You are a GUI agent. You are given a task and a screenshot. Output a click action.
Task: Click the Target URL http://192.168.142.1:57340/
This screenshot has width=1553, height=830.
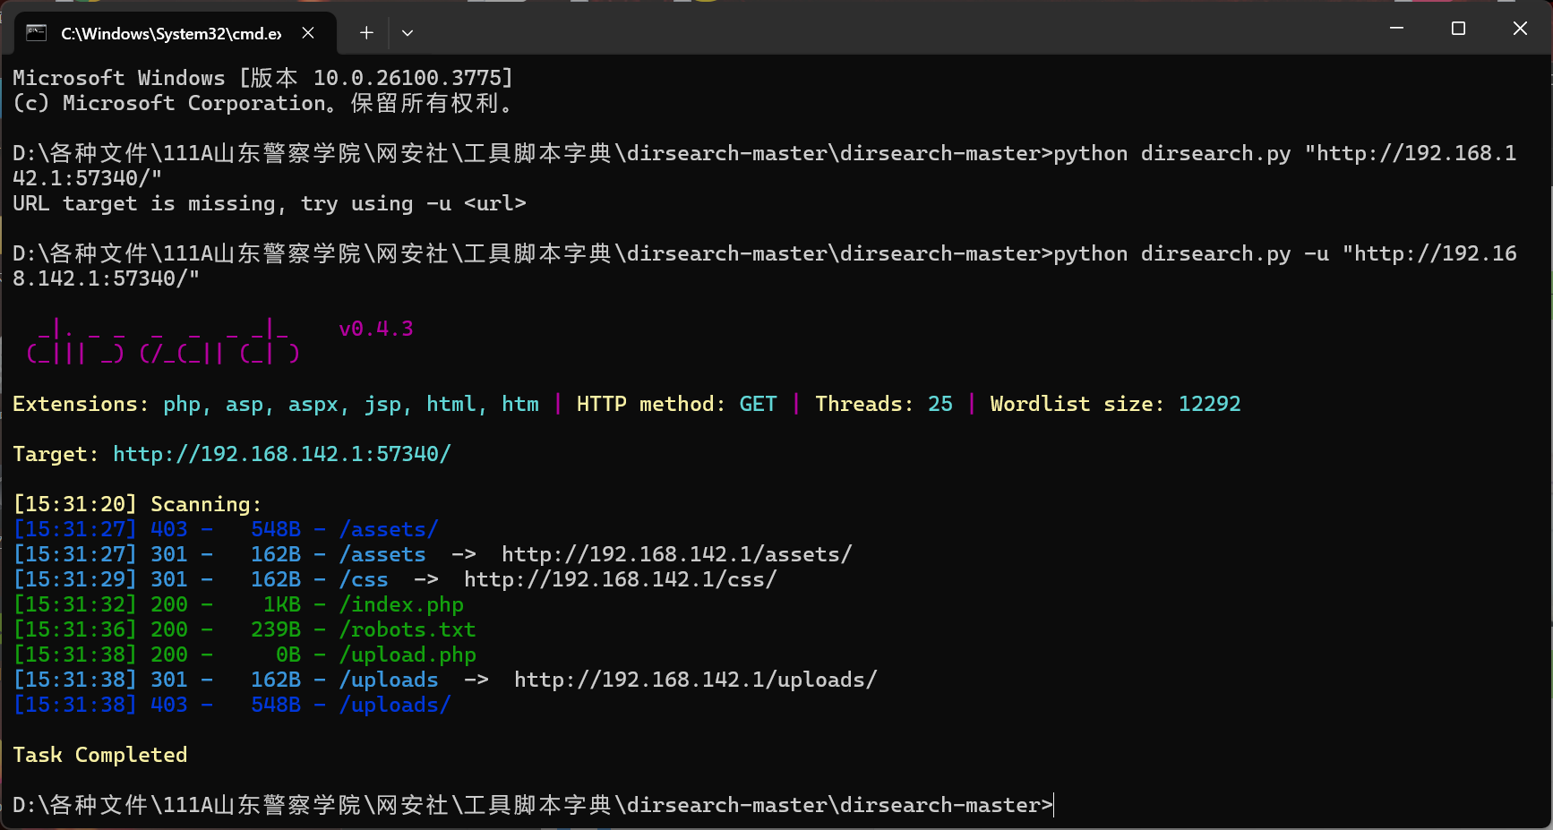coord(282,454)
